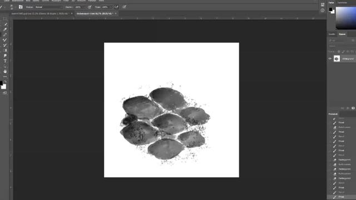The image size is (356, 200).
Task: Click the Deckkraft opacity value field
Action: pos(78,7)
